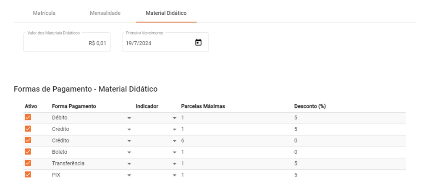Expand the Débito Forma Pagamento dropdown
This screenshot has width=430, height=187.
click(129, 118)
